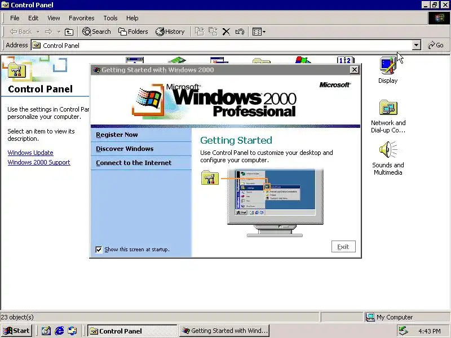
Task: Uncheck Show this screen at startup
Action: tap(99, 250)
